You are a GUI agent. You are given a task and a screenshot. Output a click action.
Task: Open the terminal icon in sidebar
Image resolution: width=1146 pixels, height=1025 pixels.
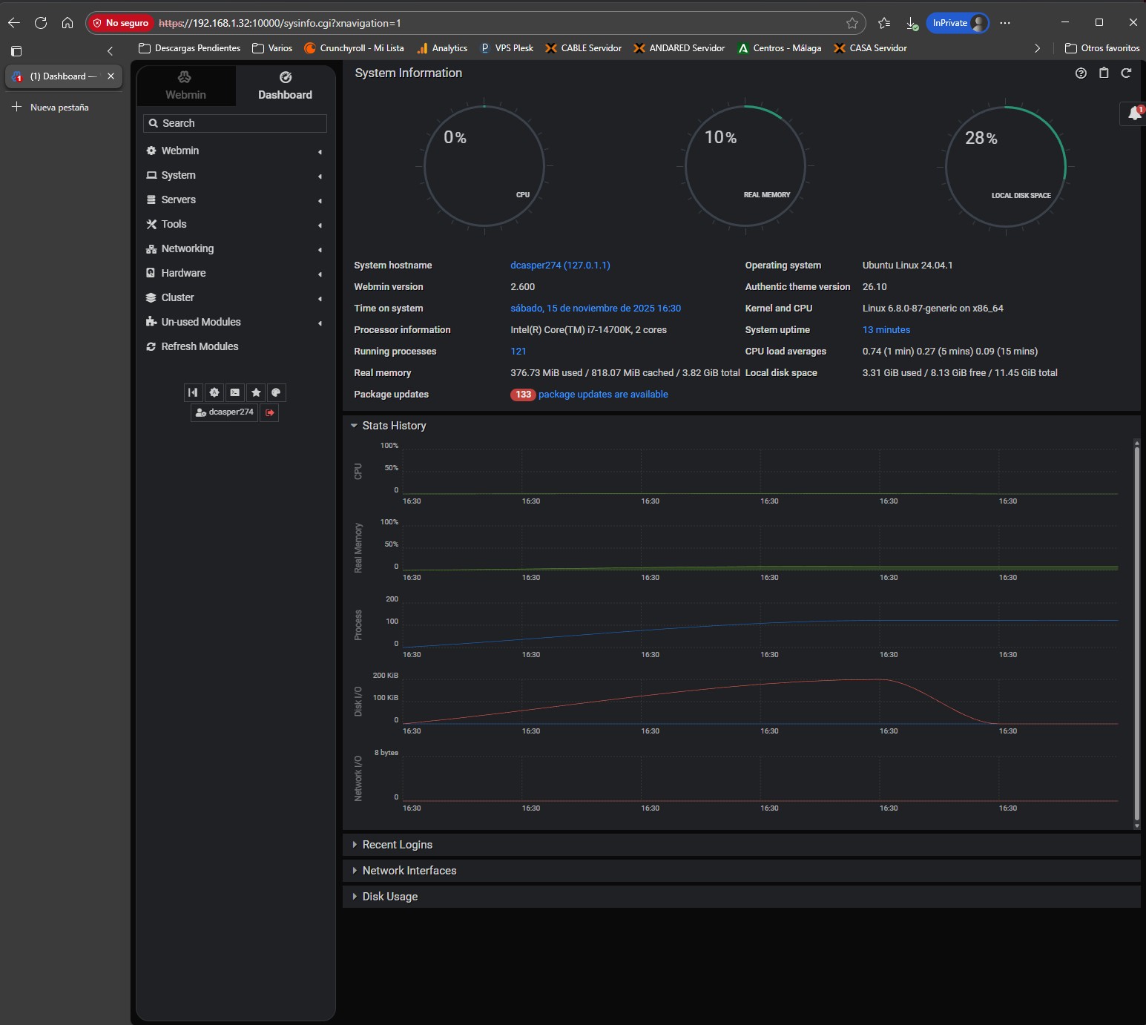tap(235, 392)
